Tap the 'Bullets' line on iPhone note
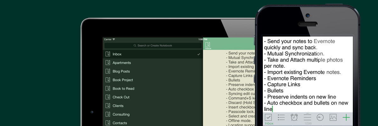378x126 pixels. 274,91
